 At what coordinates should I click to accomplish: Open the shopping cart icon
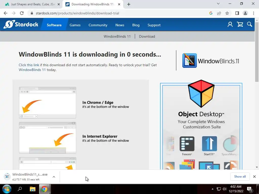(x=240, y=25)
